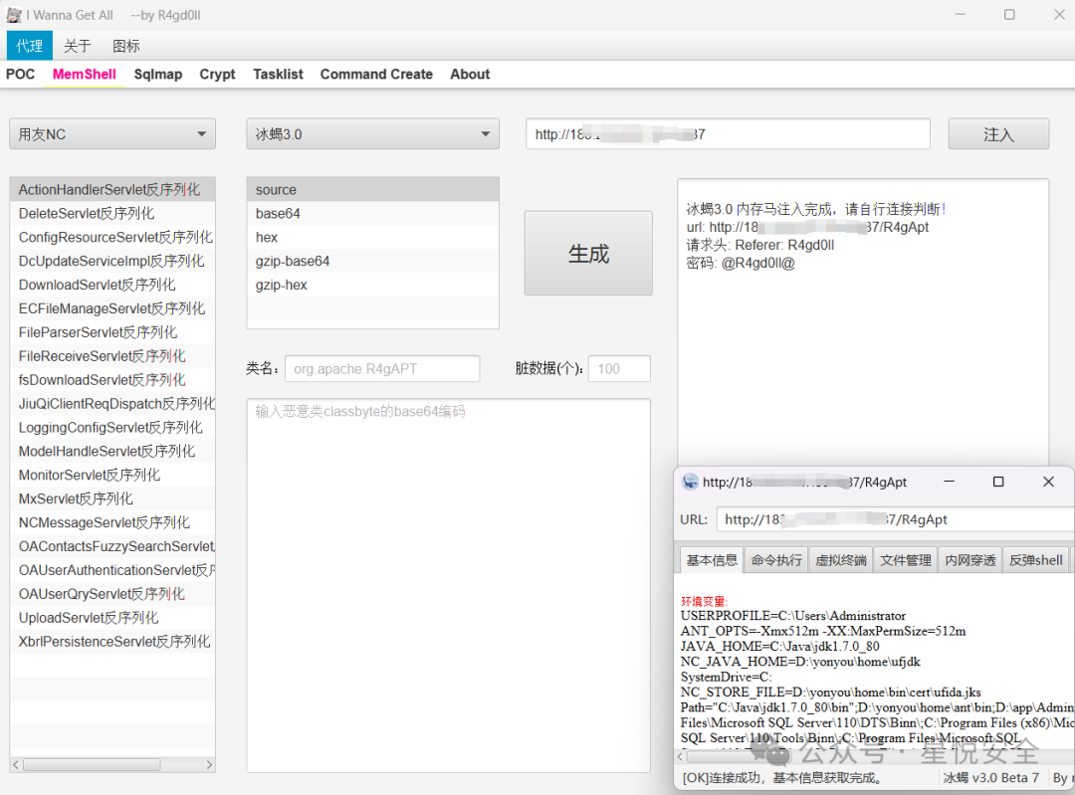Click the 脏数据 count field
The height and width of the screenshot is (795, 1075).
click(x=619, y=369)
